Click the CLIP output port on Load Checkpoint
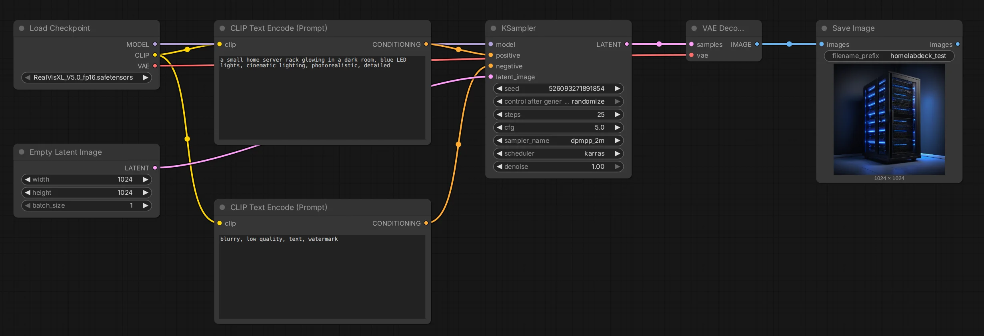984x336 pixels. pos(155,55)
